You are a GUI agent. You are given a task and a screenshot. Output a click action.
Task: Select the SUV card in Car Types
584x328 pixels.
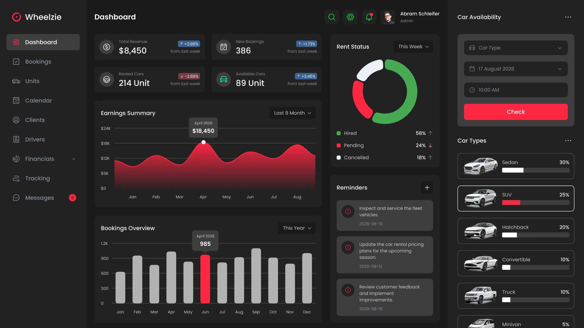pyautogui.click(x=515, y=198)
